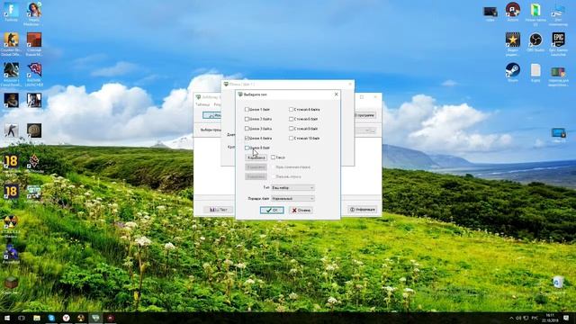Open the green folder icon at top right
Viewport: 576px width, 324px height.
pos(535,13)
